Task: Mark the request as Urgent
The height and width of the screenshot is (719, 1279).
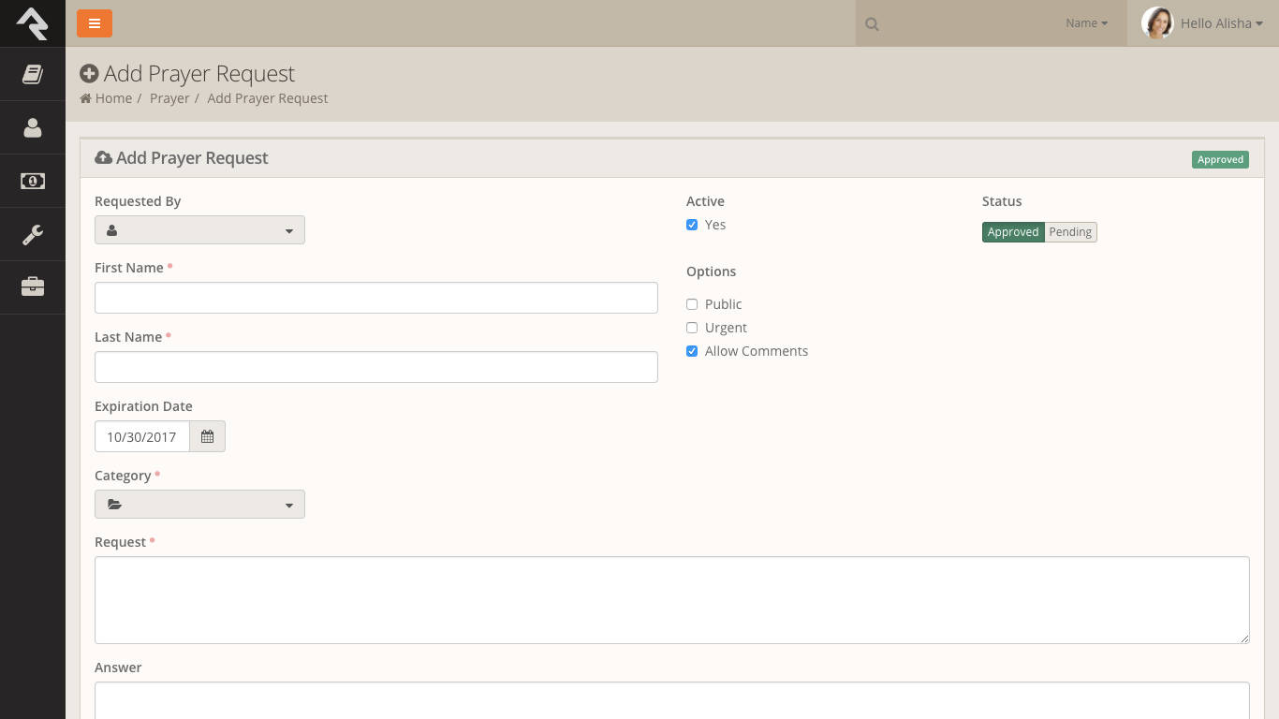Action: pyautogui.click(x=692, y=328)
